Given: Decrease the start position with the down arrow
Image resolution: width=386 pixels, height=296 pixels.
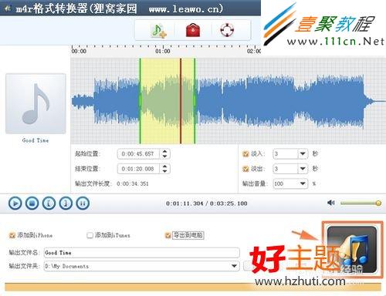Looking at the screenshot, I should [x=164, y=156].
